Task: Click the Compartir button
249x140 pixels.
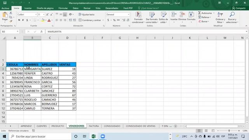Action: coord(239,8)
